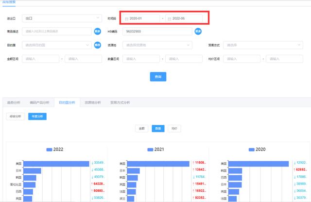Click the HS编码 input field
311x202 pixels.
click(x=156, y=32)
